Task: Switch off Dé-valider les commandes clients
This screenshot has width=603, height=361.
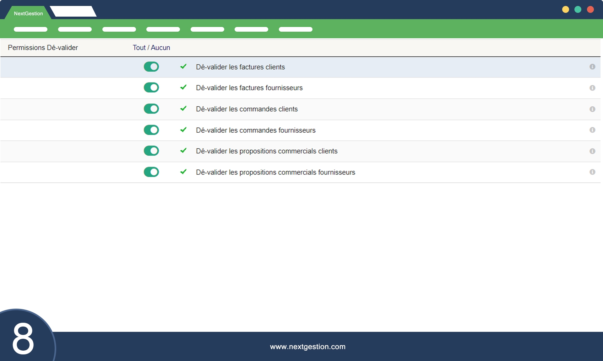Action: pos(151,109)
